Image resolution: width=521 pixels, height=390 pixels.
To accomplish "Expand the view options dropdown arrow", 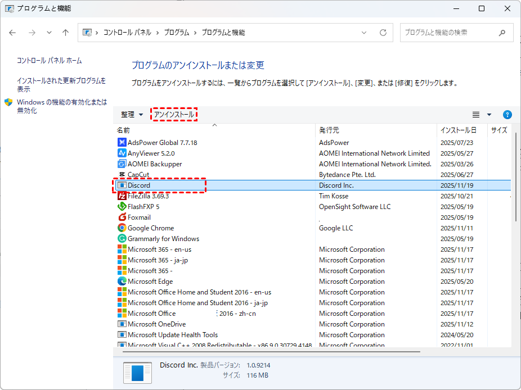I will [489, 115].
